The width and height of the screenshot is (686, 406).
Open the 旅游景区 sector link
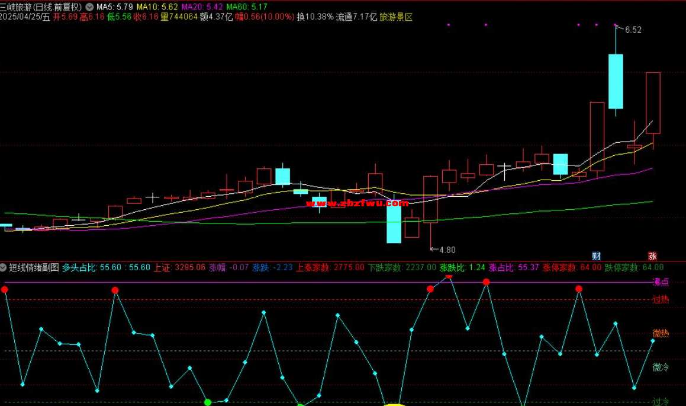tap(396, 17)
